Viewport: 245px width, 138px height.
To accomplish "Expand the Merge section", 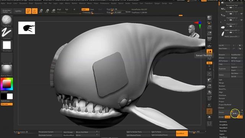I will click(x=221, y=83).
